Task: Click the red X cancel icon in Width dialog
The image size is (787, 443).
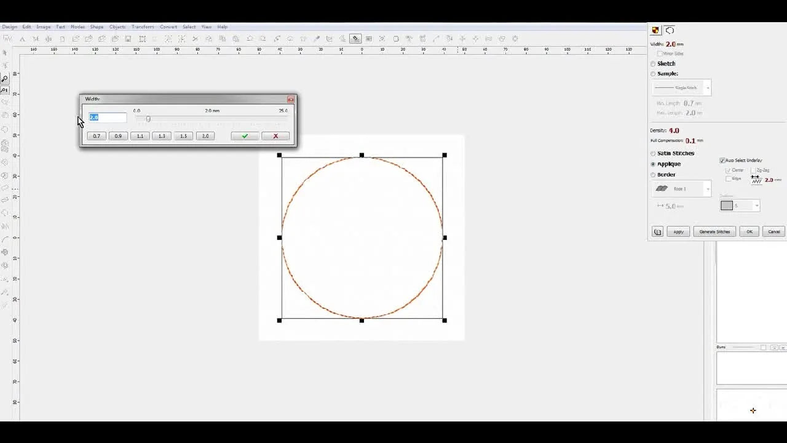Action: [x=275, y=136]
